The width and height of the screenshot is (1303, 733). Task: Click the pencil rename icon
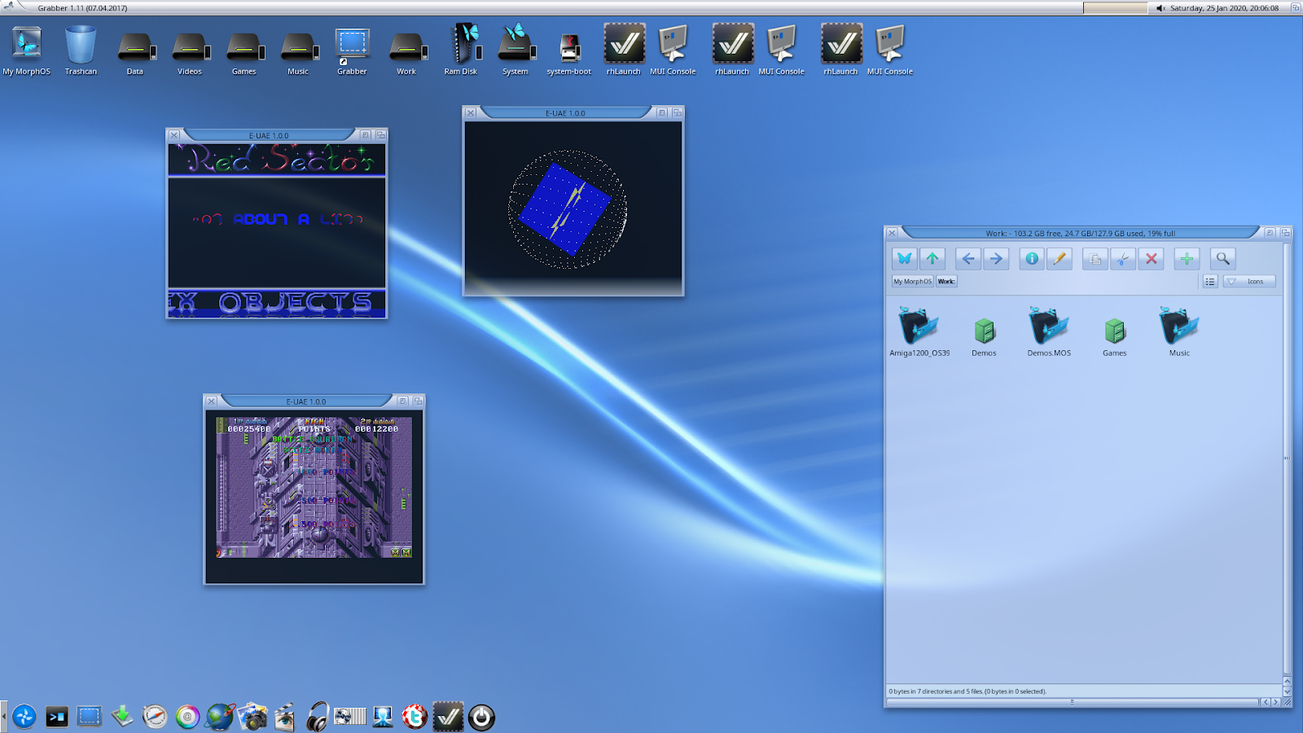1060,259
